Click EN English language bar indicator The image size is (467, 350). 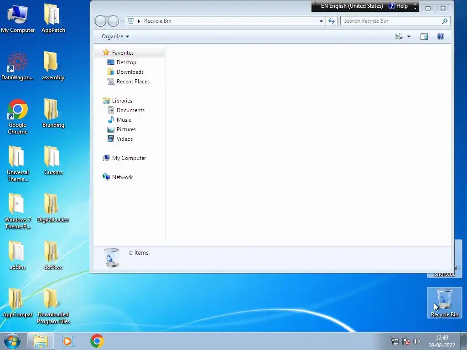[x=352, y=6]
